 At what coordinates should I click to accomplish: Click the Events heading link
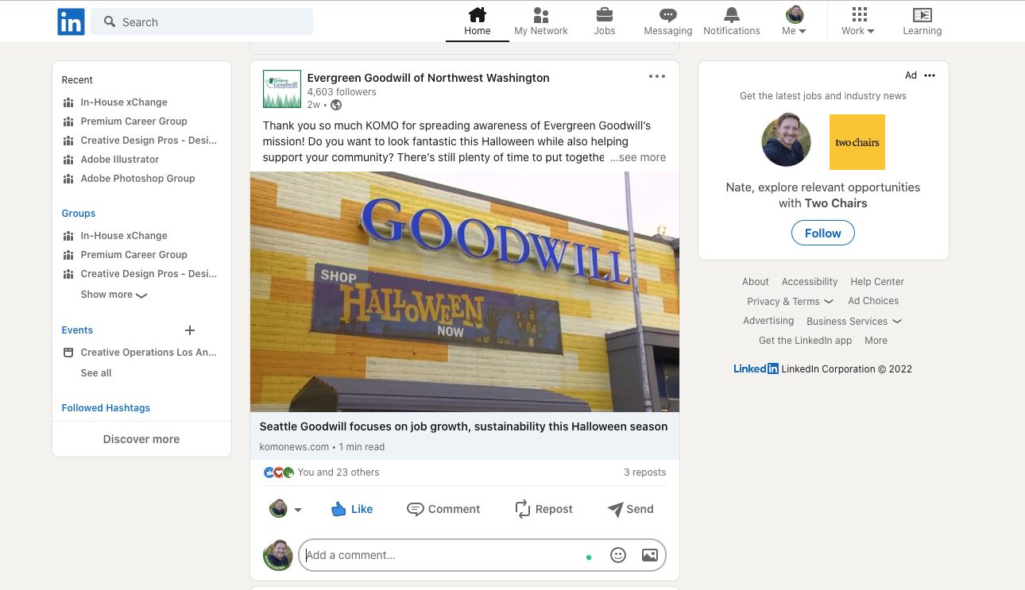(77, 330)
